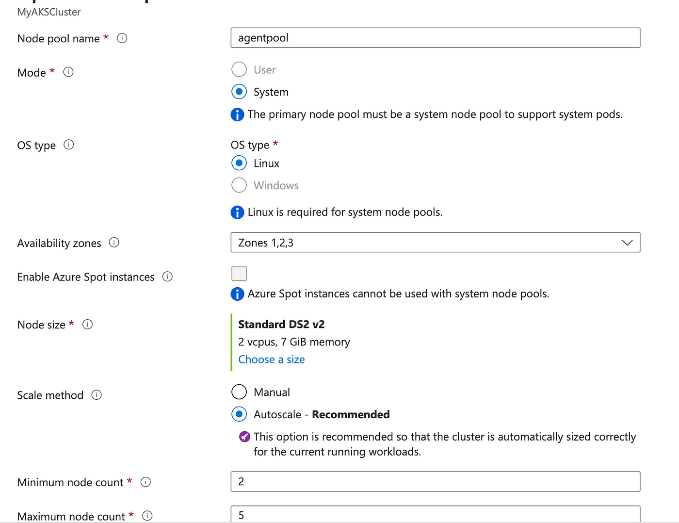Click info icon beside OS type label
This screenshot has width=679, height=523.
(x=69, y=145)
